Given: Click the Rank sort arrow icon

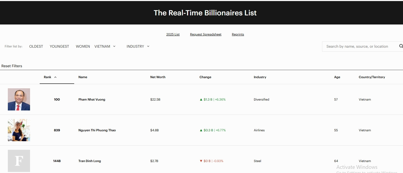Looking at the screenshot, I should (55, 77).
